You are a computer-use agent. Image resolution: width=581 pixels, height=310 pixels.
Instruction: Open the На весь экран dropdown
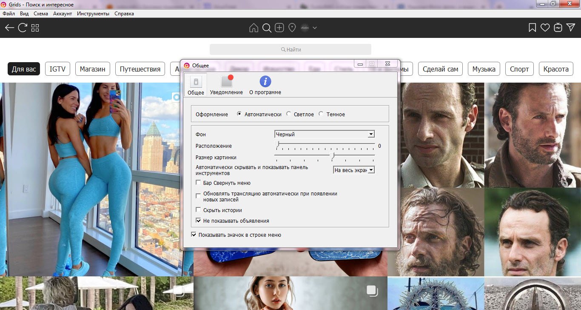[353, 170]
